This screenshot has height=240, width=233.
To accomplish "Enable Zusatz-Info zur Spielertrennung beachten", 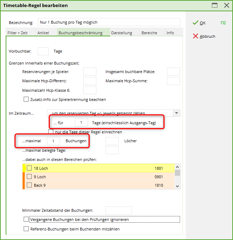I will [26, 100].
